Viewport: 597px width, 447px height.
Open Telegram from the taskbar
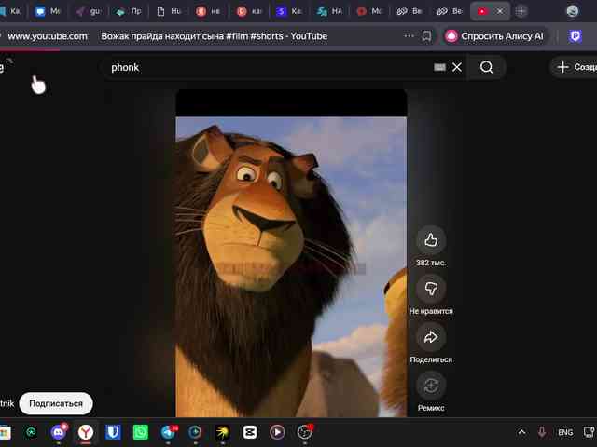coord(168,432)
